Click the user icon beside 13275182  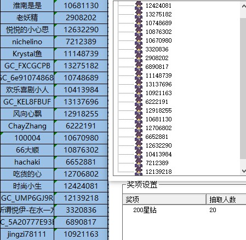139,14
